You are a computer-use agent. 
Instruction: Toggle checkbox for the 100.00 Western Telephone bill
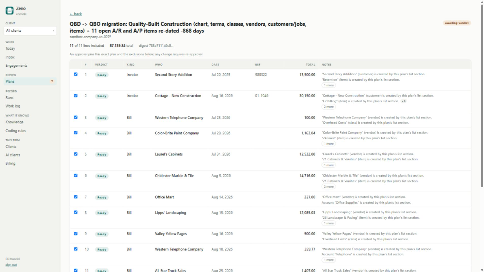[76, 117]
